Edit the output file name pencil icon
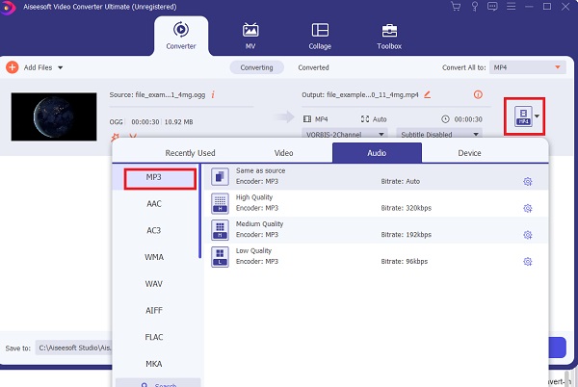 click(427, 94)
